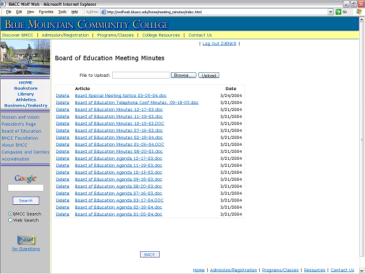Click the Google search input box
Viewport: 365px width, 274px height.
point(25,188)
